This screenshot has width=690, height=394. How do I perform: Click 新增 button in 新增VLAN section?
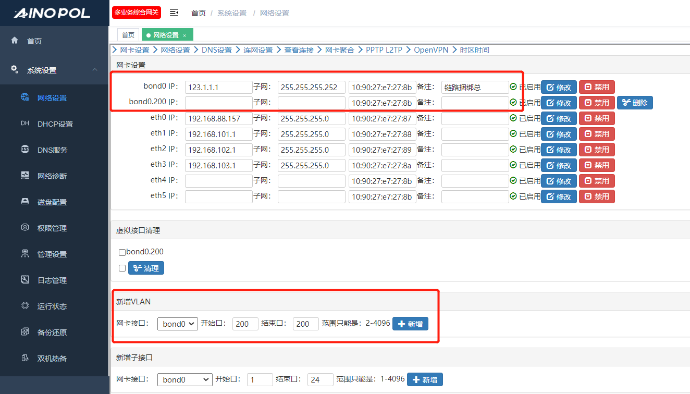click(410, 324)
